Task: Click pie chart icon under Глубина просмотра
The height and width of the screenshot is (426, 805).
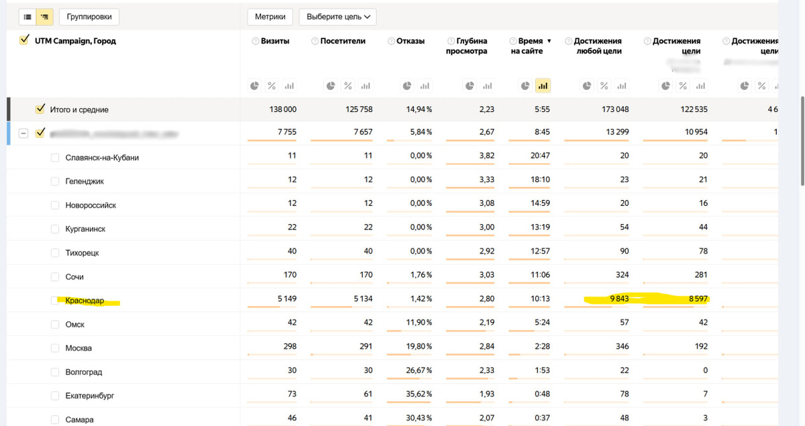Action: pos(470,86)
